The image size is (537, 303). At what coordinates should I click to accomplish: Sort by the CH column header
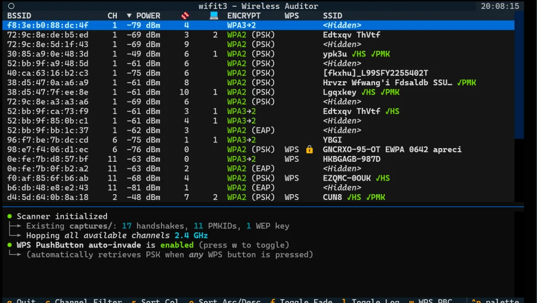[112, 16]
